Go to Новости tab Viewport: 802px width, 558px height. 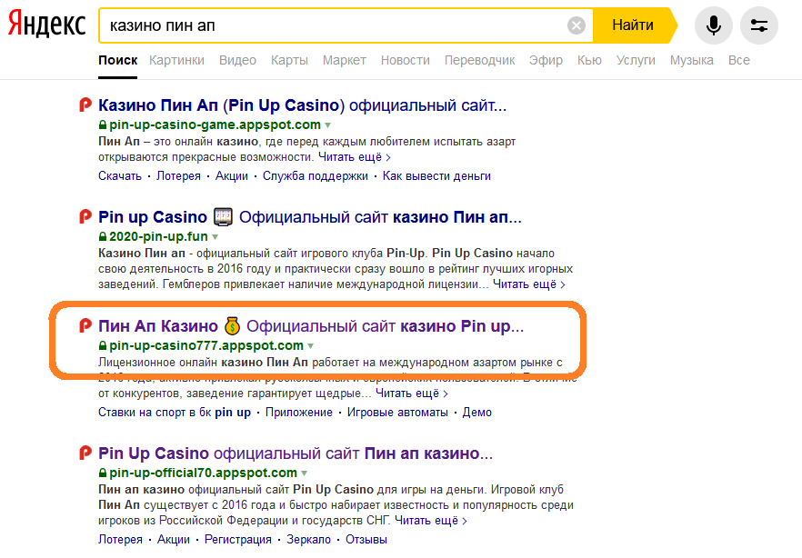click(406, 60)
